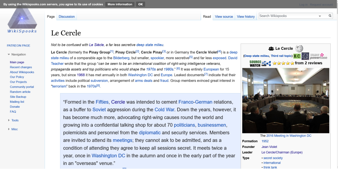
Task: Open the RDF export icon
Action: point(264,64)
